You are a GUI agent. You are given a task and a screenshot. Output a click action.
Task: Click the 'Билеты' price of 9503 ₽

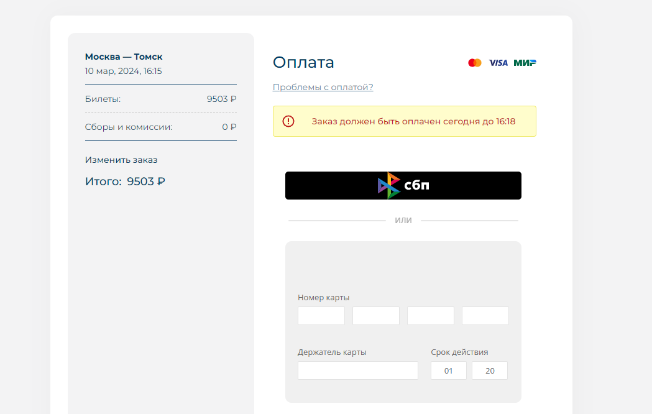click(x=221, y=99)
